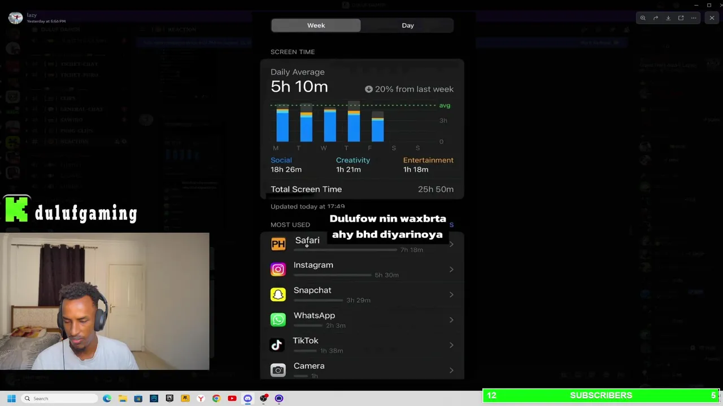Click the '5h 10m' average value
This screenshot has height=406, width=723.
[299, 87]
